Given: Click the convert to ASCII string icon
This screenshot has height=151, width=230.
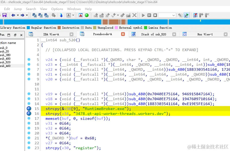Looking at the screenshot, I should point(107,15).
